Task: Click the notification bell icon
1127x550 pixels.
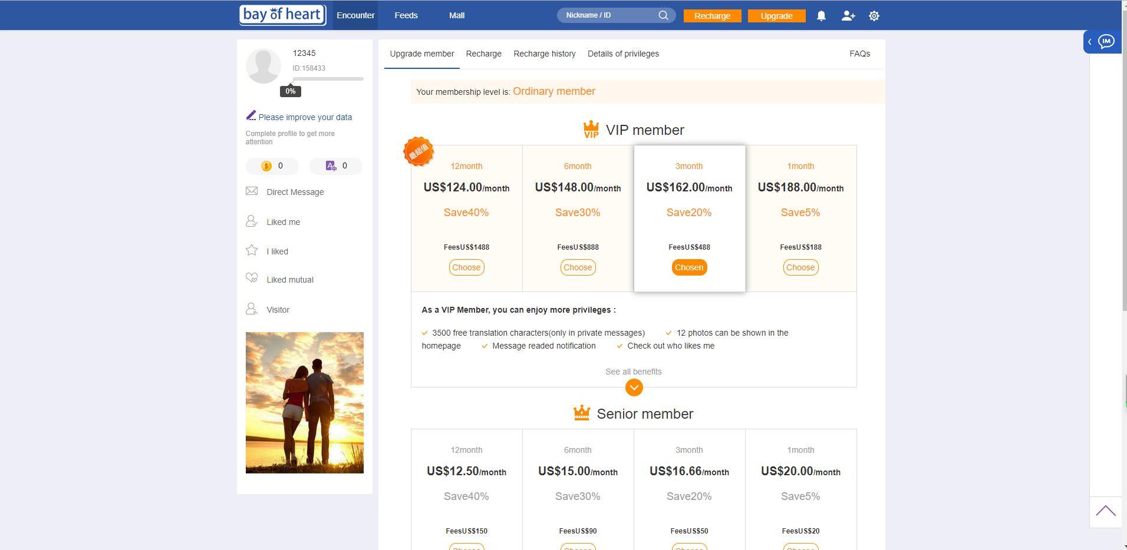Action: pos(821,16)
